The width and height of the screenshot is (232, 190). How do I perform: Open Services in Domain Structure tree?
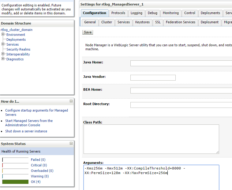tap(13, 44)
